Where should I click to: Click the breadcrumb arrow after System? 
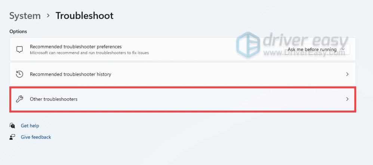[x=48, y=16]
